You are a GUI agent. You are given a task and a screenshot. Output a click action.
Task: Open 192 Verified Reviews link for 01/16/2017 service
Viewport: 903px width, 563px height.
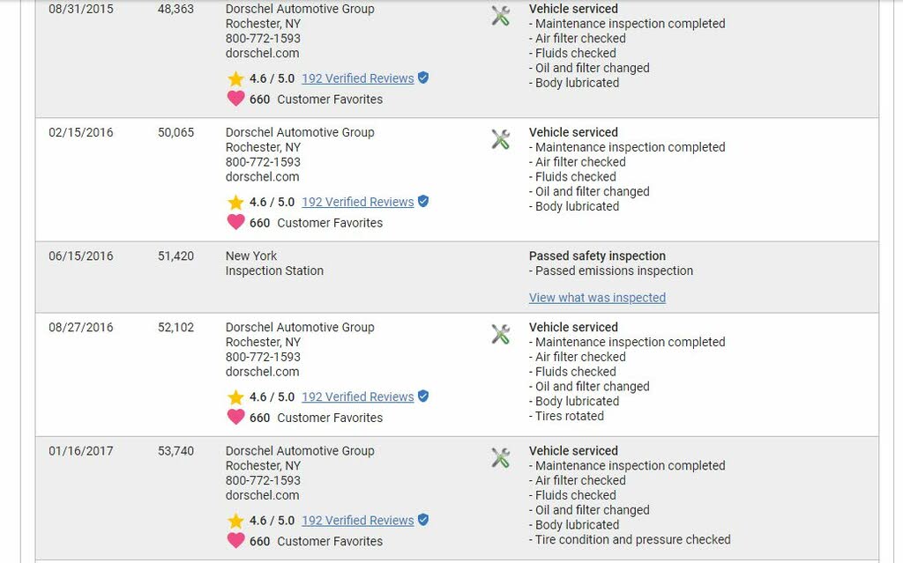pyautogui.click(x=357, y=521)
